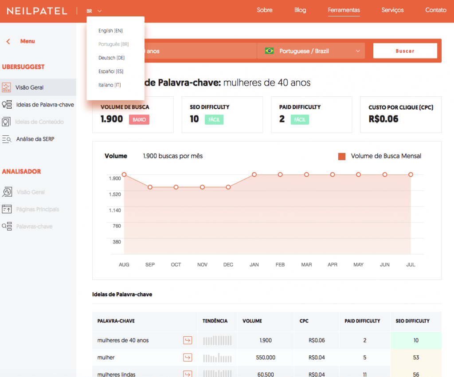Click the trend bars for mulher row
Viewport: 454px width, 377px height.
point(217,357)
